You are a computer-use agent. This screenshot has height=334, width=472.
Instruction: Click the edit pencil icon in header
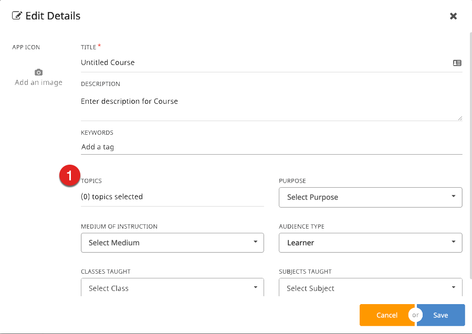pyautogui.click(x=17, y=16)
